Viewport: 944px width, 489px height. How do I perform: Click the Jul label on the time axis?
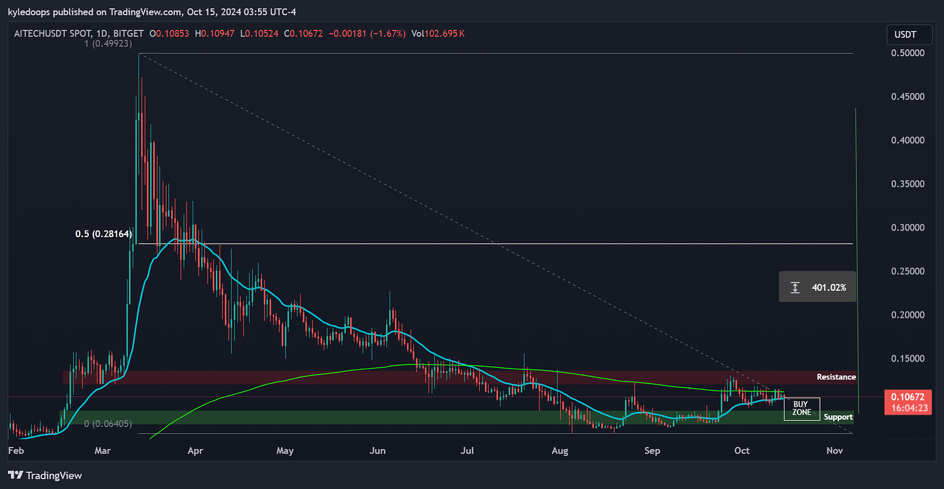pos(467,449)
